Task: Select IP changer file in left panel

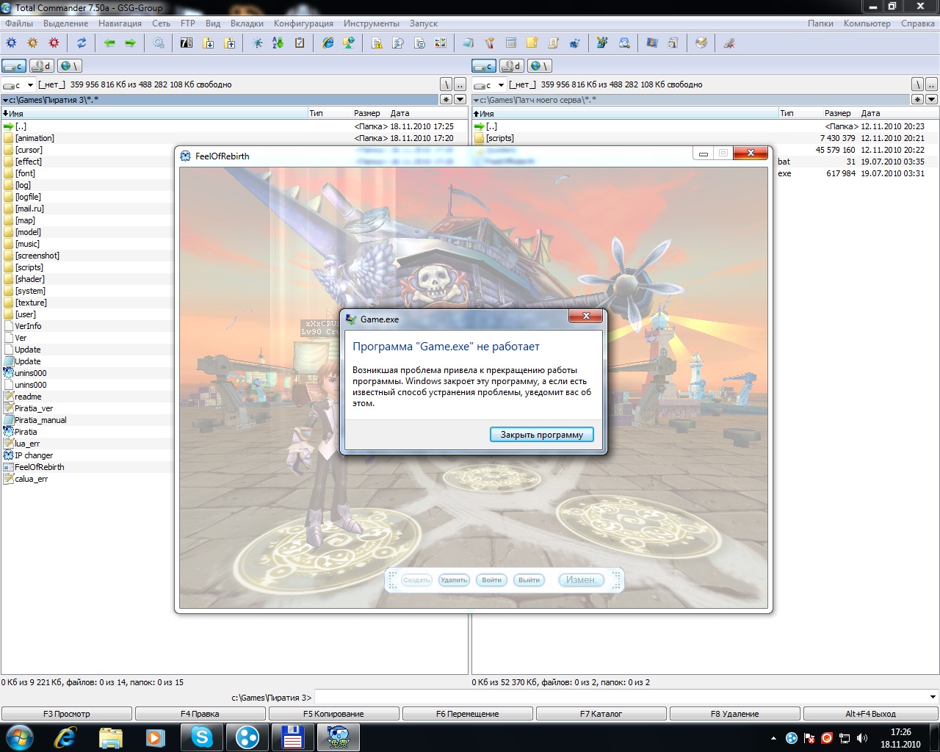Action: point(34,455)
